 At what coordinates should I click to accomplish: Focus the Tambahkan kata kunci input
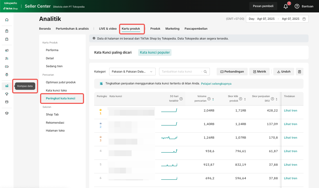click(x=181, y=72)
